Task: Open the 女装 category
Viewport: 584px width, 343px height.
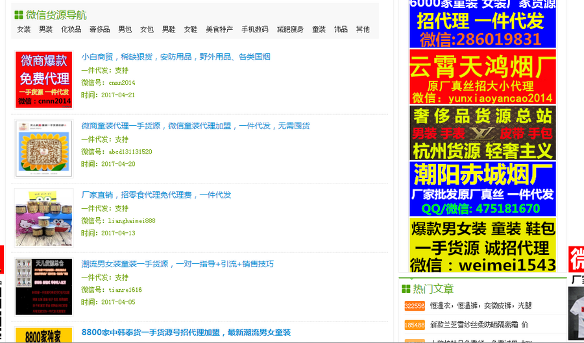Action: [24, 29]
